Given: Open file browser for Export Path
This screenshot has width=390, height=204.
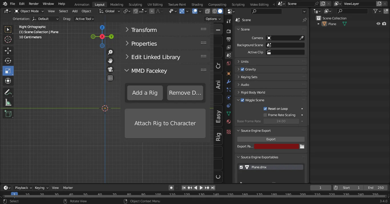Looking at the screenshot, I should pyautogui.click(x=302, y=146).
